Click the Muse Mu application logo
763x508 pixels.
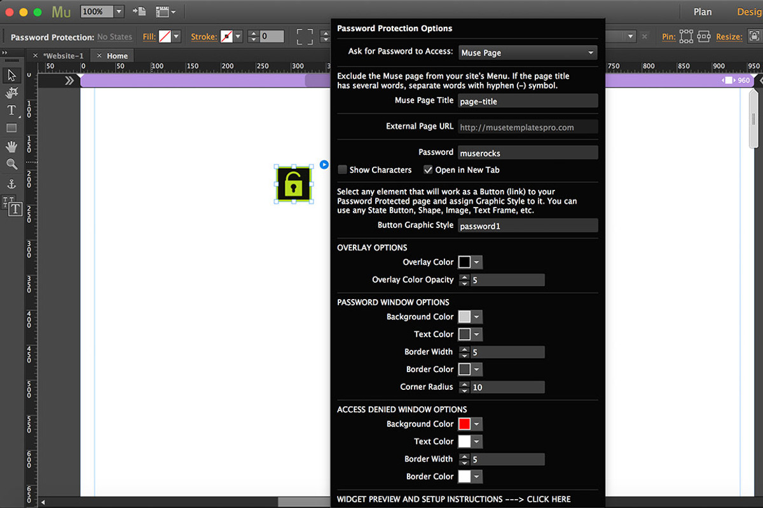(x=61, y=11)
